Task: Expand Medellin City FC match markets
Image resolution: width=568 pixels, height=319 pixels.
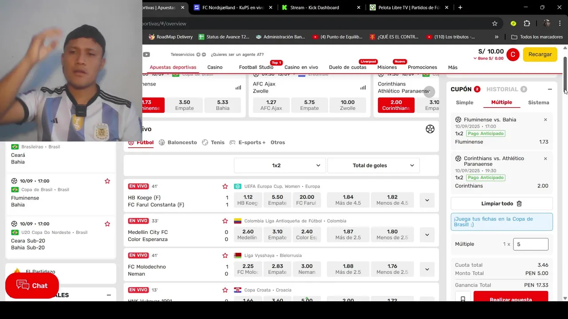Action: 427,235
